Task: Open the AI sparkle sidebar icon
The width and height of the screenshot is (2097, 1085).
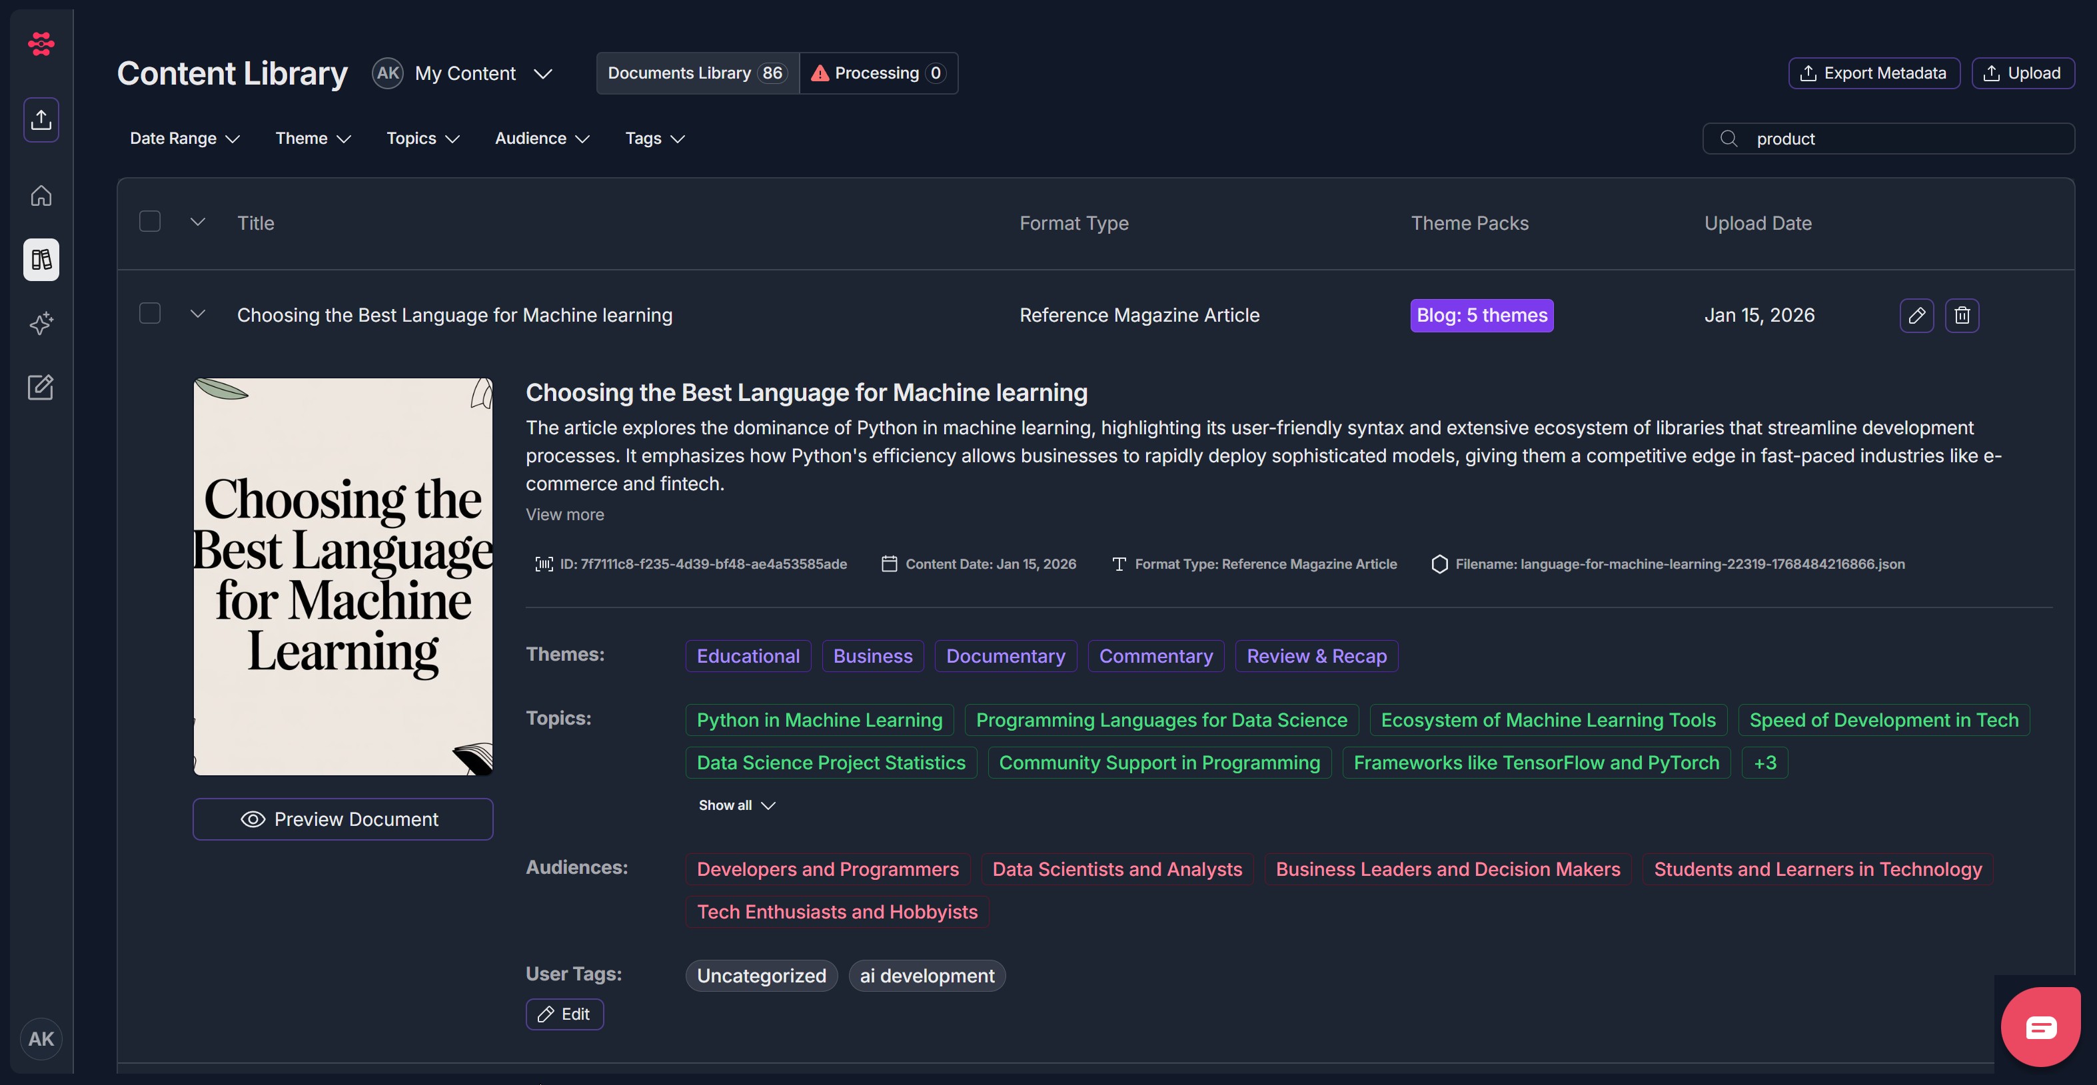Action: pyautogui.click(x=41, y=323)
